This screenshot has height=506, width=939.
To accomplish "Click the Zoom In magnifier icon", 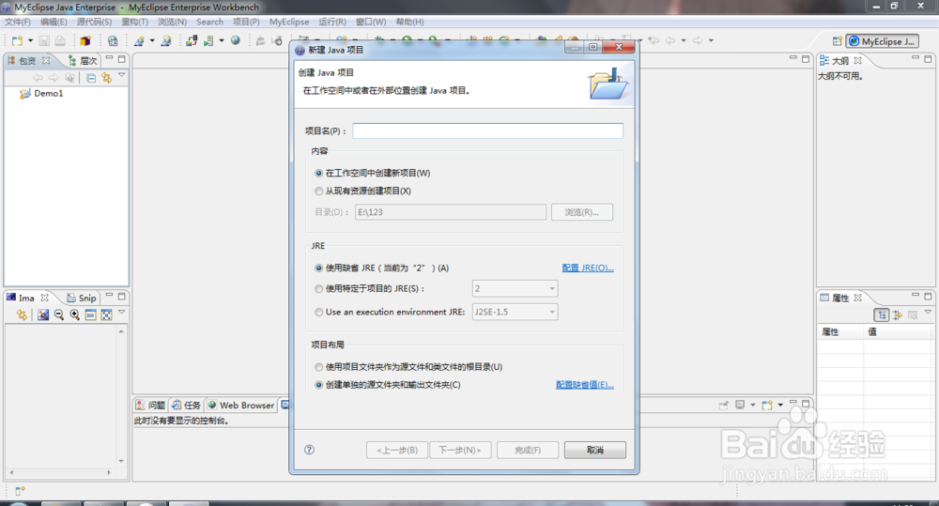I will (75, 314).
